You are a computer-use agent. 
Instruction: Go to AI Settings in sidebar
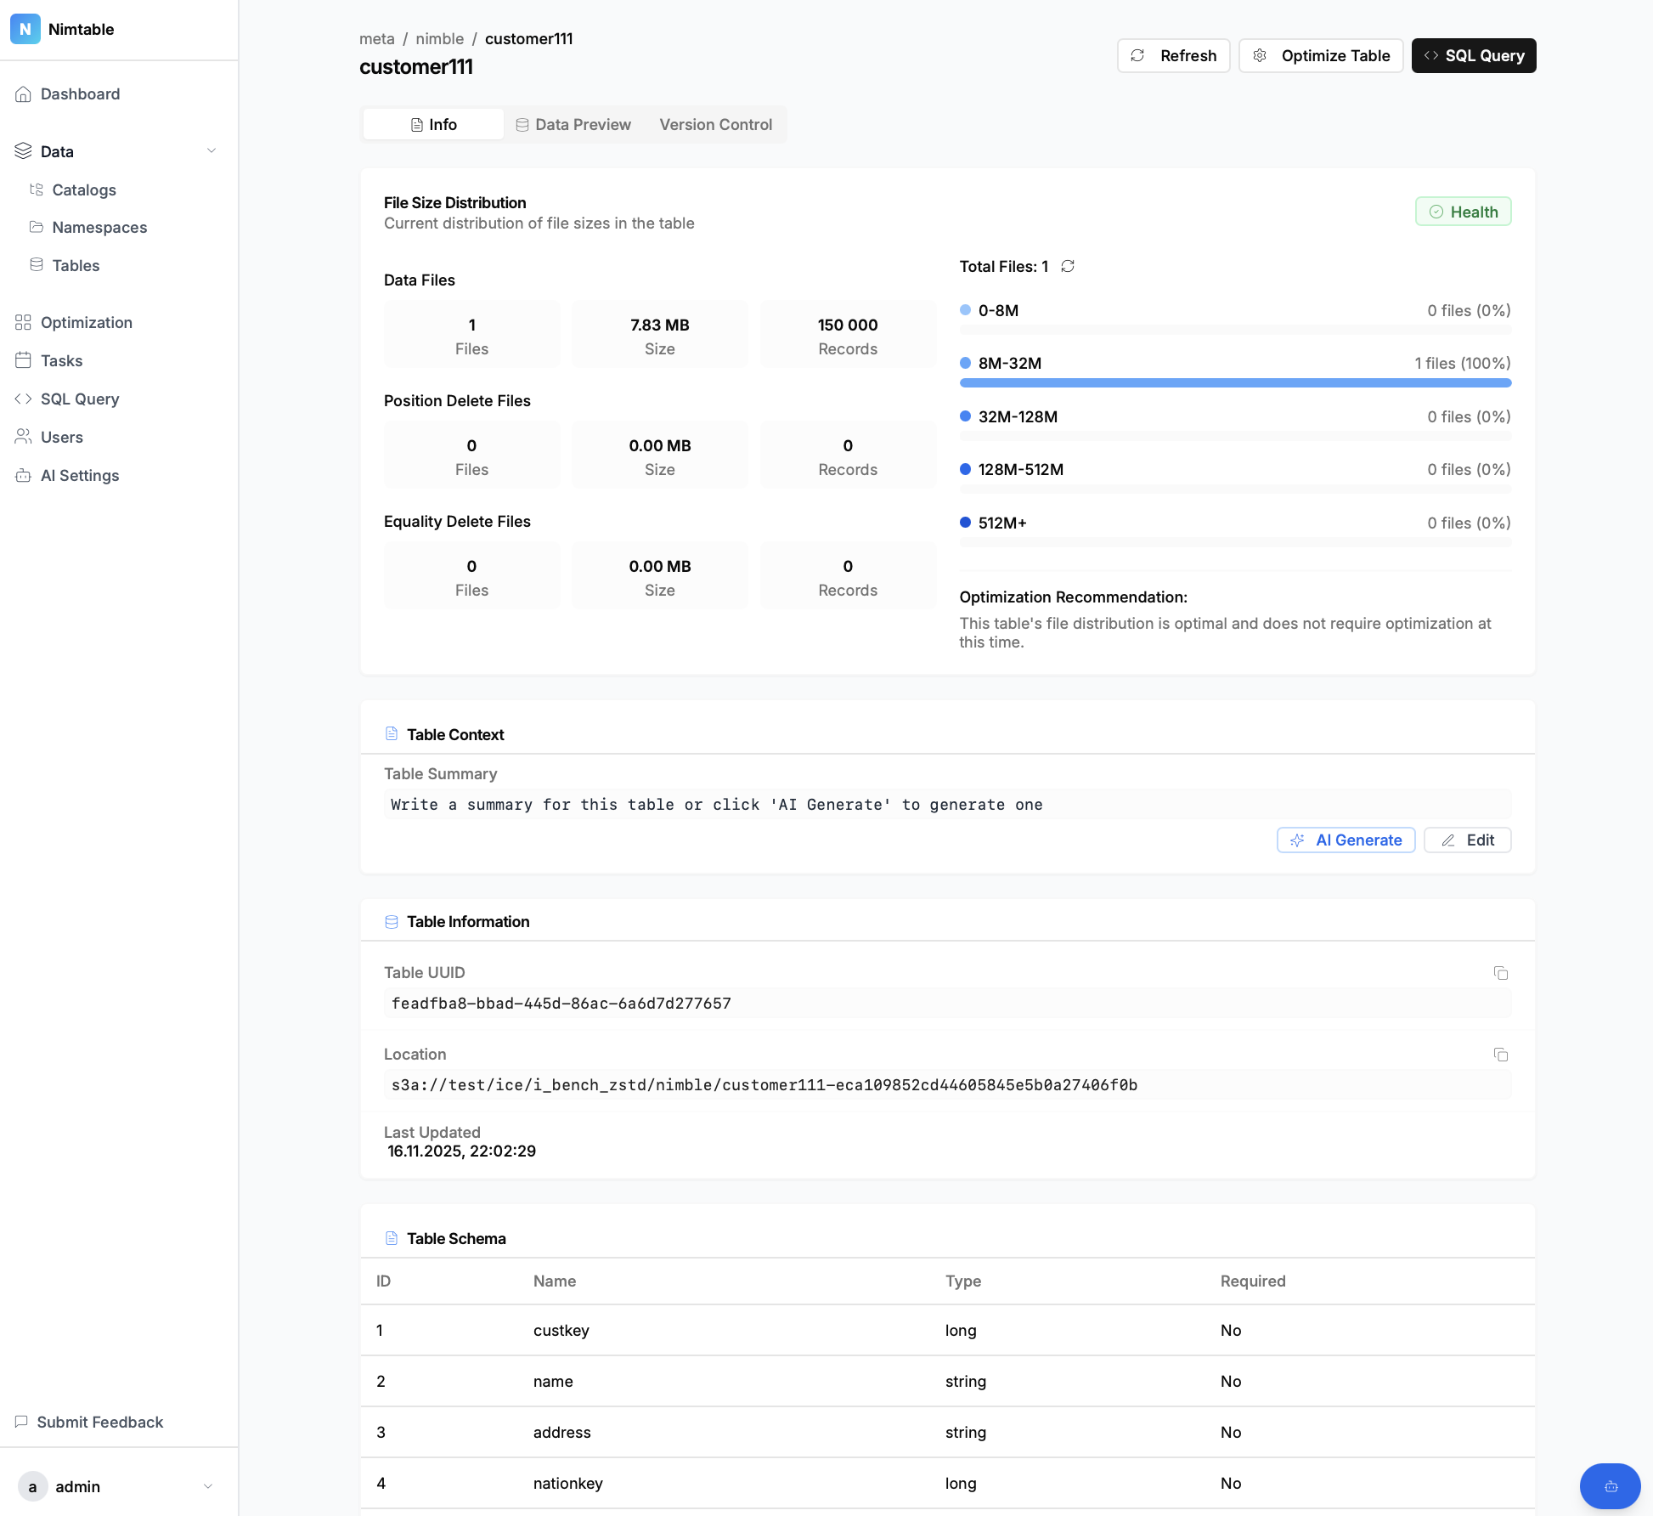[x=80, y=476]
